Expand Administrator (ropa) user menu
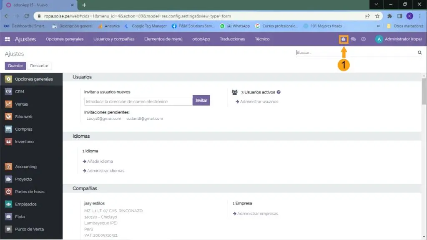427x240 pixels. point(399,39)
